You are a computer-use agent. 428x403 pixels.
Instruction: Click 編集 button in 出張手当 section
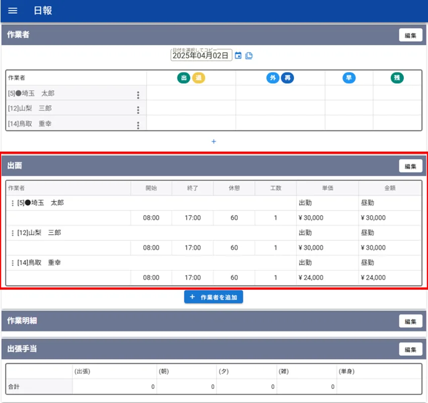[x=410, y=349]
